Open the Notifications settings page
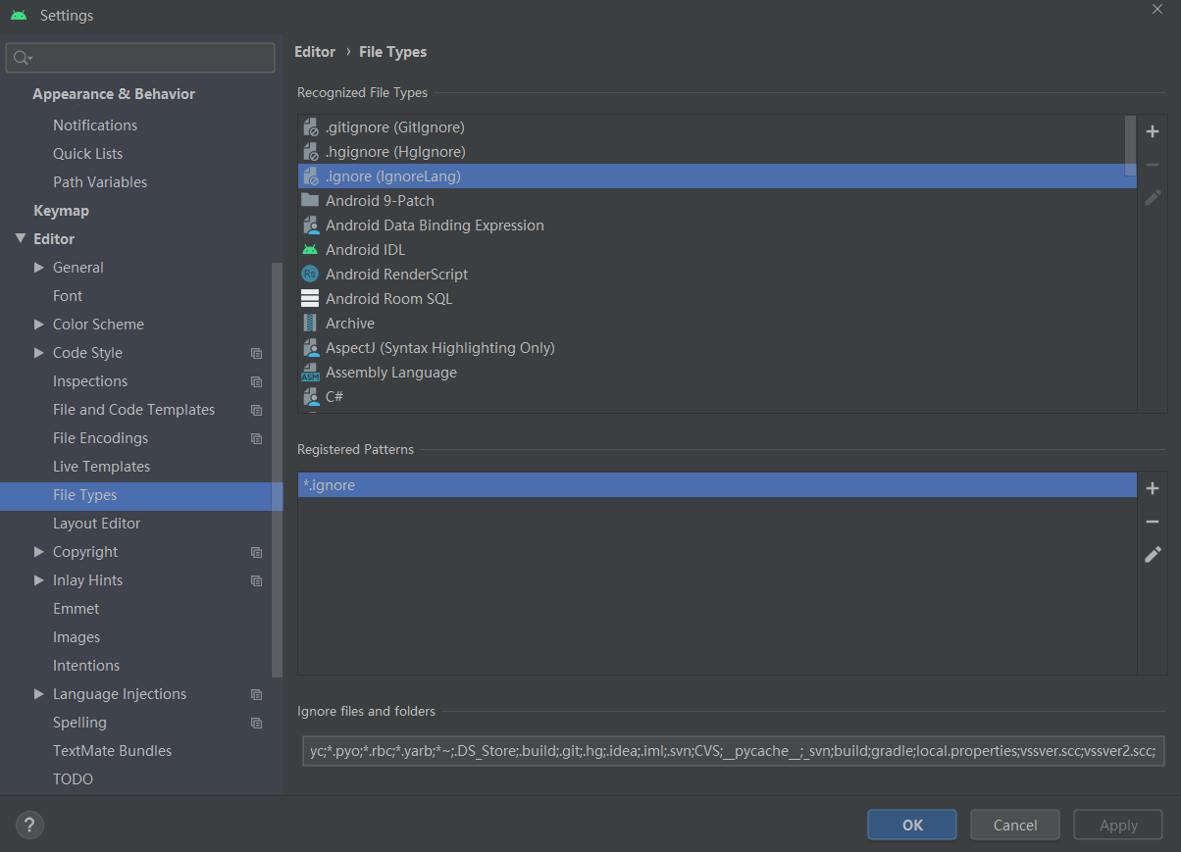1181x852 pixels. [95, 125]
